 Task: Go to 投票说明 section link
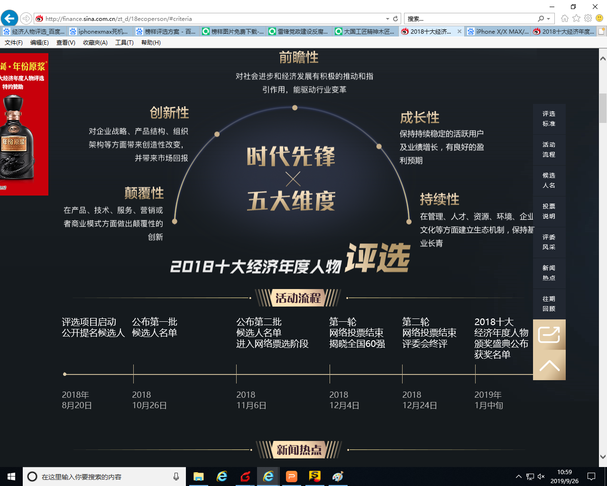[549, 211]
